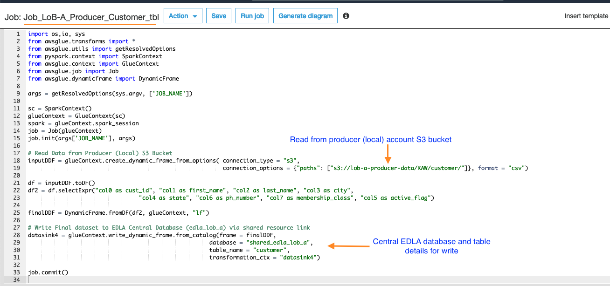Viewport: 610px width, 286px height.
Task: Click the Save button
Action: coord(219,16)
